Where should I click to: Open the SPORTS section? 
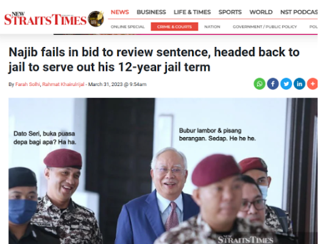(230, 12)
